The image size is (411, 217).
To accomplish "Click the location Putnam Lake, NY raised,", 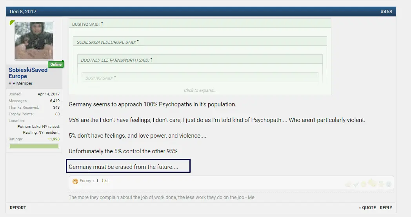I will click(38, 126).
